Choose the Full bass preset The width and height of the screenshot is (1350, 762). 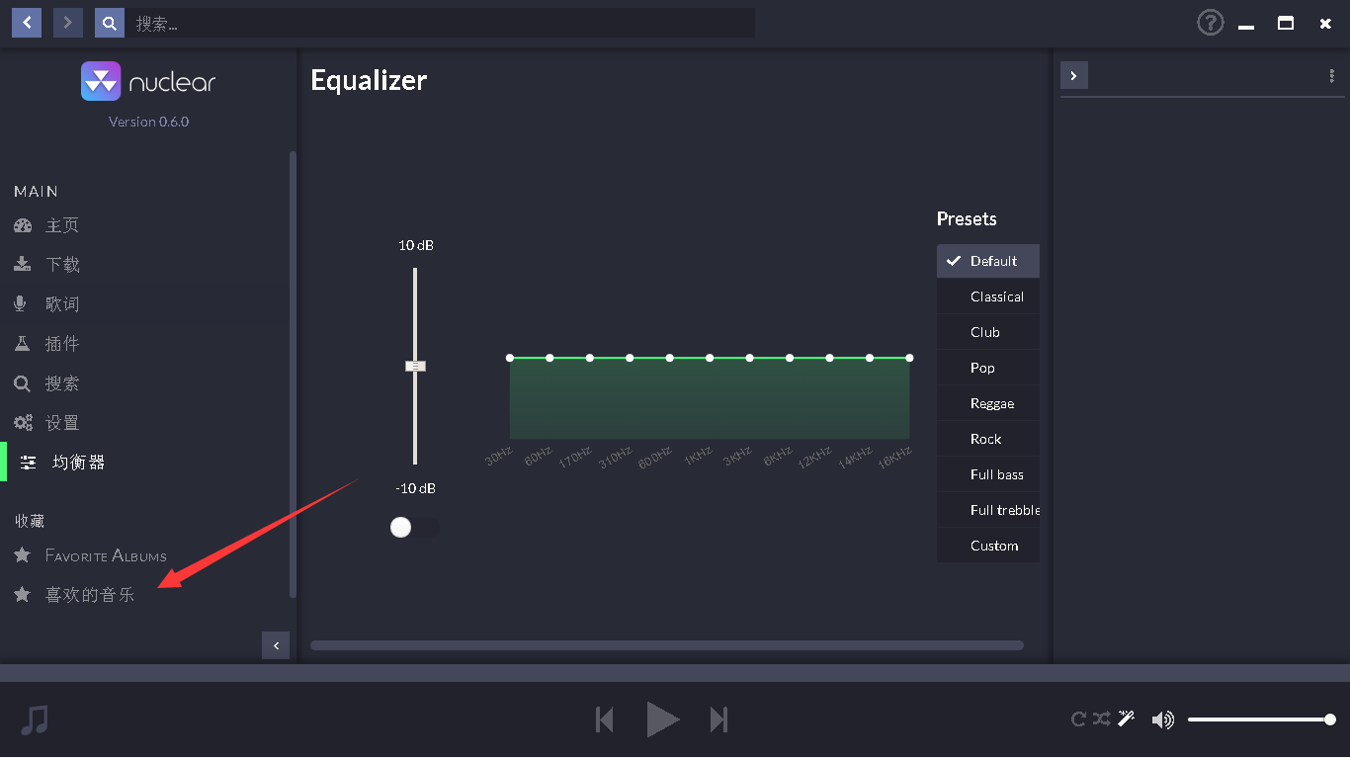pos(996,474)
